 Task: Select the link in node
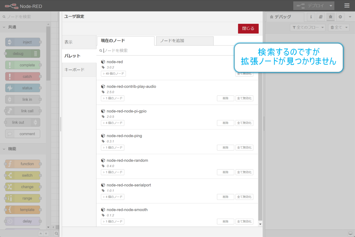click(x=23, y=99)
